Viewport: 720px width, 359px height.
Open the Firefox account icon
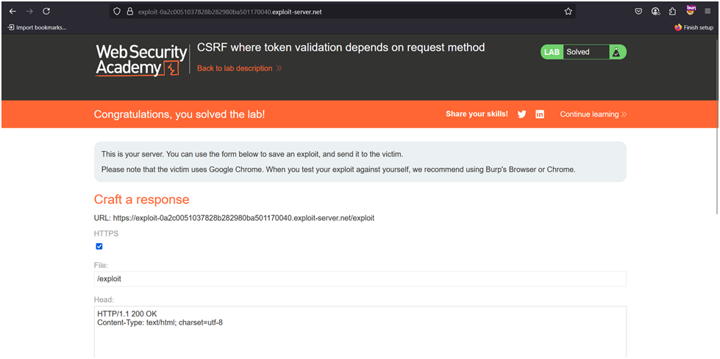[655, 11]
